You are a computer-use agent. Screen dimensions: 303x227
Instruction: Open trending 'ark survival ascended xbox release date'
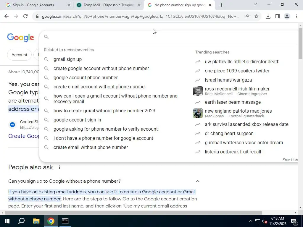tap(246, 124)
